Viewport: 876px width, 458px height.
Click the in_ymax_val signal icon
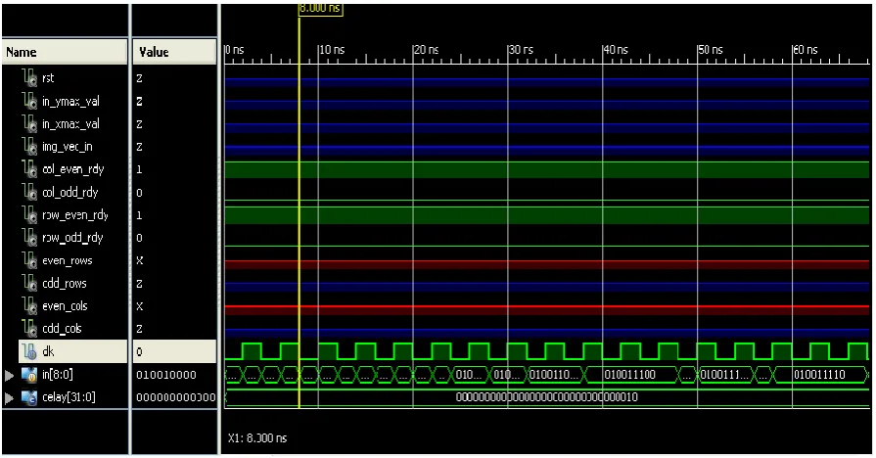click(x=29, y=101)
